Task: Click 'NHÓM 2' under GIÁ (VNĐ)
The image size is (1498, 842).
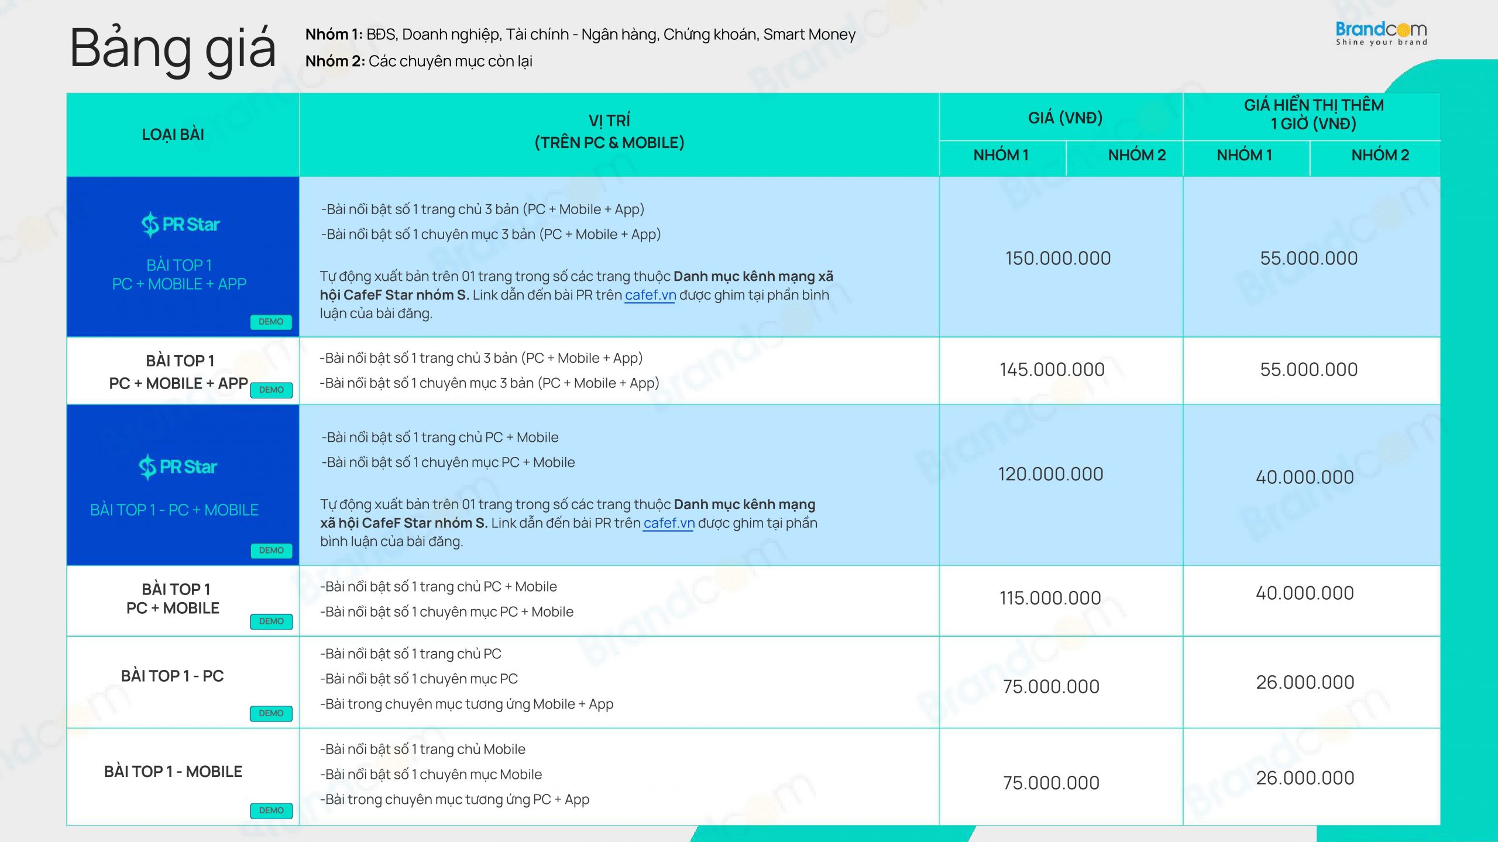Action: (1136, 155)
